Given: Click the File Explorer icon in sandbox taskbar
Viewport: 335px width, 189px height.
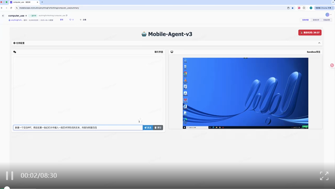Looking at the screenshot, I should coord(217,127).
